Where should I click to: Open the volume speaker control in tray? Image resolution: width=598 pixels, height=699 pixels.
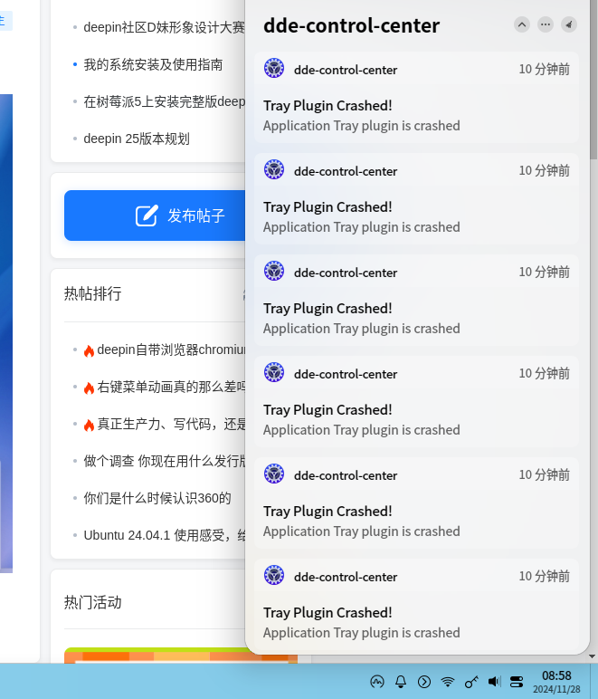(494, 682)
